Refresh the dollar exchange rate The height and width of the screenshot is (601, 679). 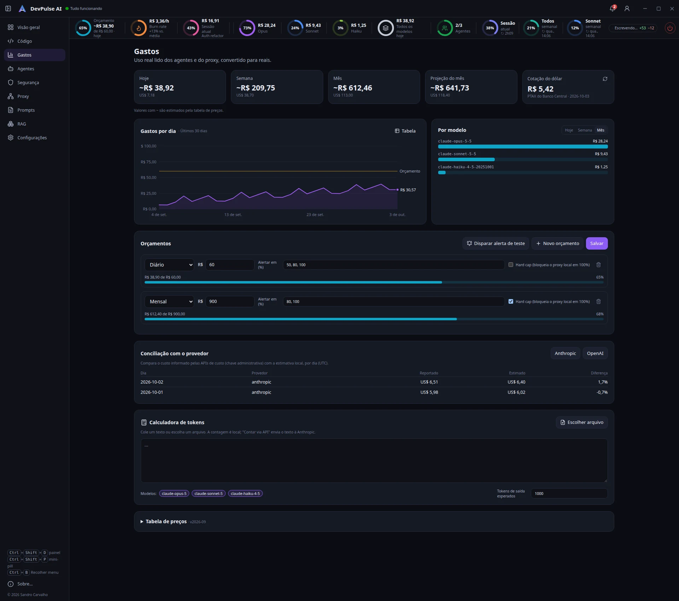[x=605, y=79]
